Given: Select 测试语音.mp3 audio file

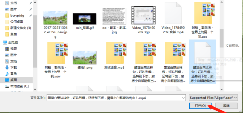Looking at the screenshot, I should pyautogui.click(x=114, y=55).
